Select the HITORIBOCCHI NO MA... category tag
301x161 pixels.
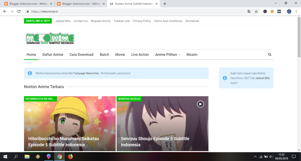point(40,99)
